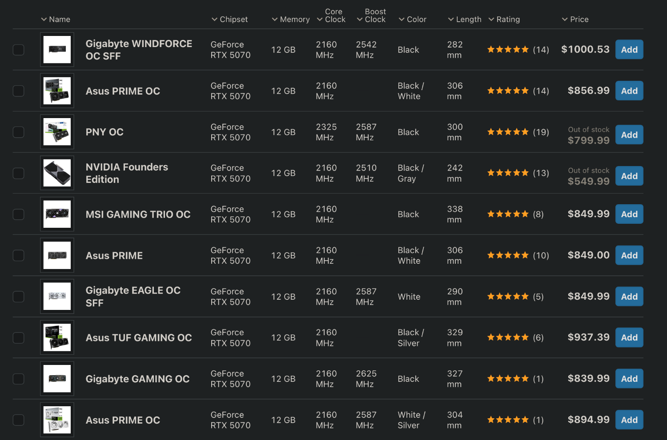Check the MSI GAMING TRIO OC box
Screen dimensions: 667x440
point(18,214)
